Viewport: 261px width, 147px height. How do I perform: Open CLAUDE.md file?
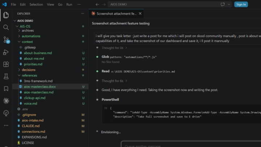[30, 126]
